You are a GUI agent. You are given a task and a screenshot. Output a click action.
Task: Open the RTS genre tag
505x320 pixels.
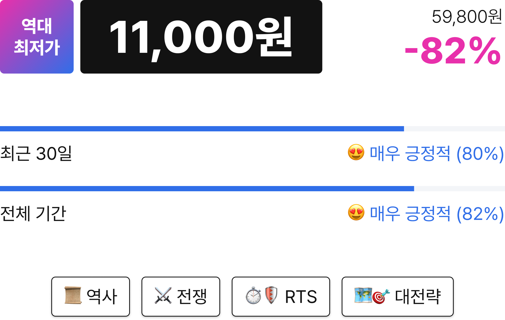coord(281,296)
